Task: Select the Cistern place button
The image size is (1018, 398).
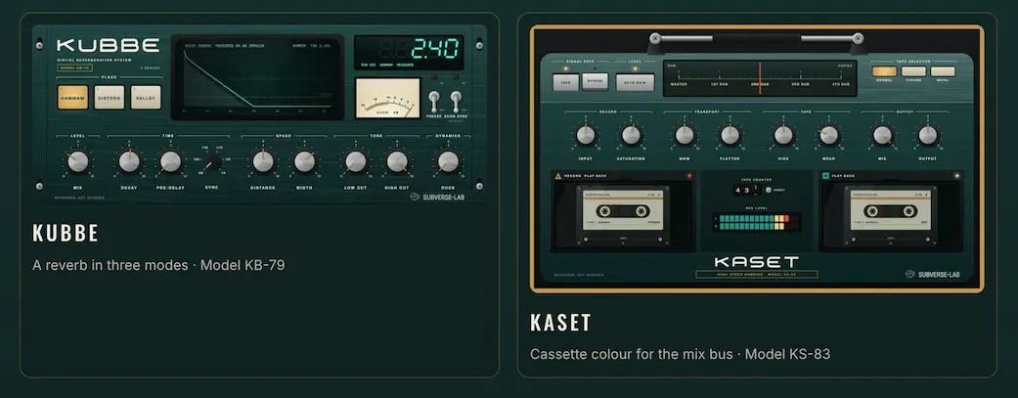Action: [x=110, y=98]
